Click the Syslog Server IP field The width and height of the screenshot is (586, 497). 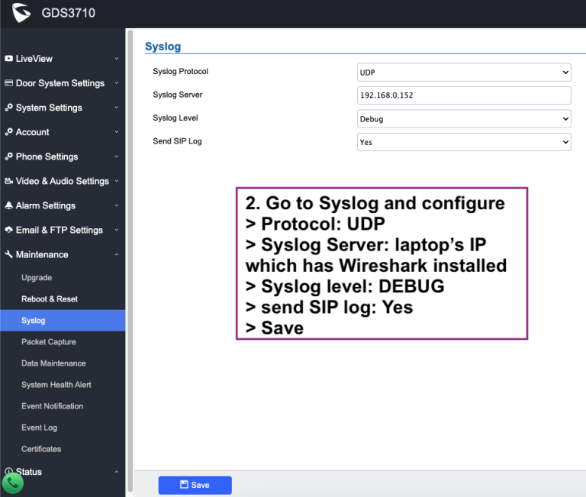point(464,95)
